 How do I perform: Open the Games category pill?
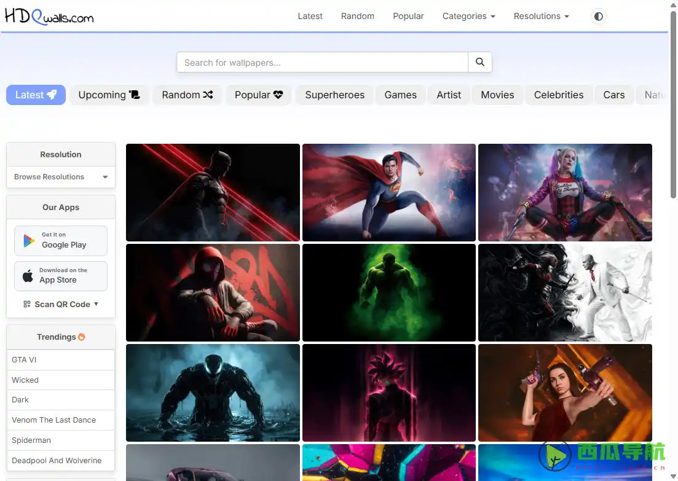coord(400,95)
